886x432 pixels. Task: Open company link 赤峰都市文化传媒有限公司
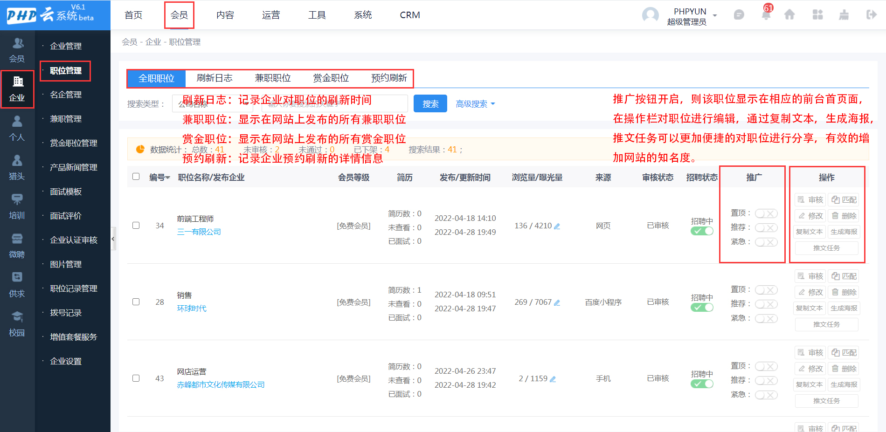pyautogui.click(x=221, y=384)
